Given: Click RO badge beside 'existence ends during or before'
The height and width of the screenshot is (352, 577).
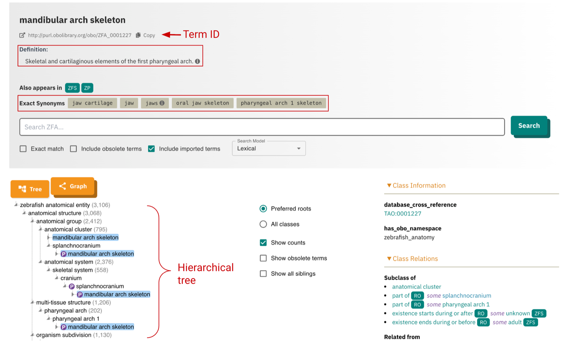Looking at the screenshot, I should [x=483, y=323].
